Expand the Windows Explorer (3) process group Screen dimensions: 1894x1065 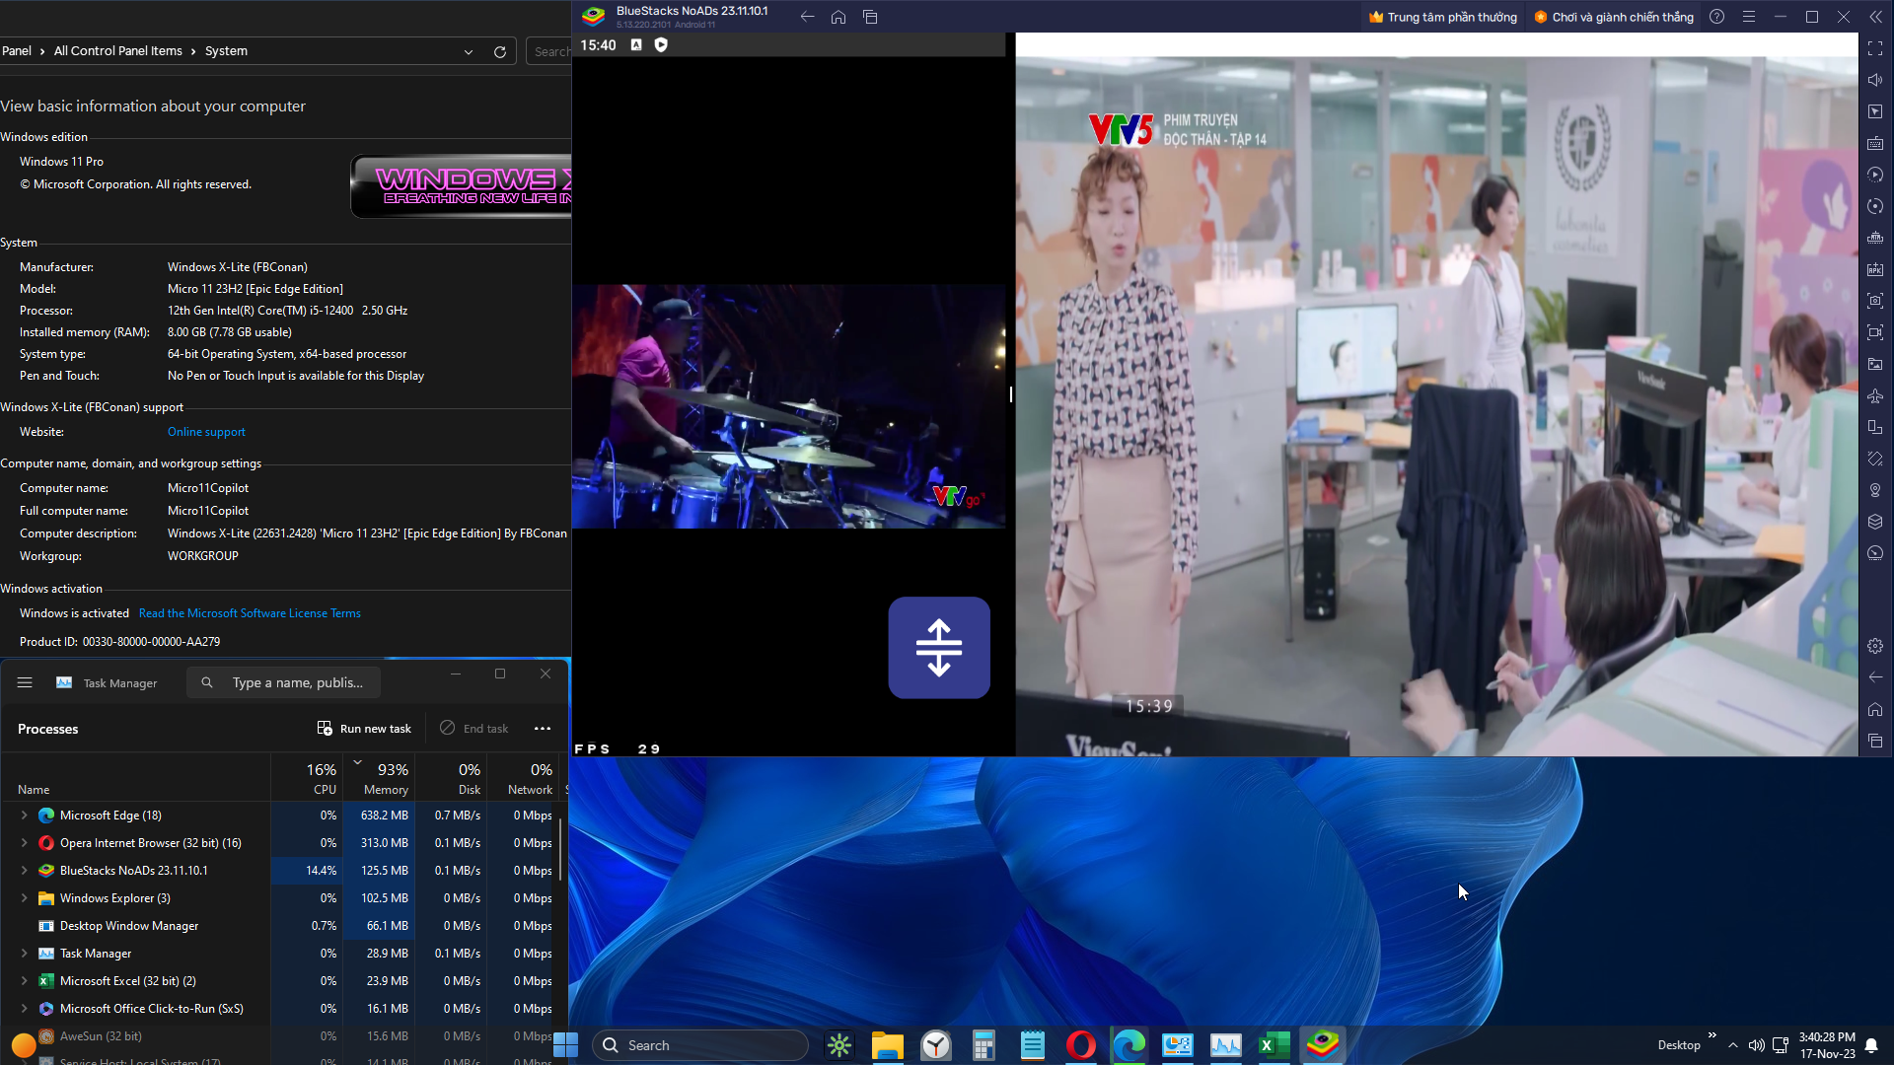click(24, 898)
